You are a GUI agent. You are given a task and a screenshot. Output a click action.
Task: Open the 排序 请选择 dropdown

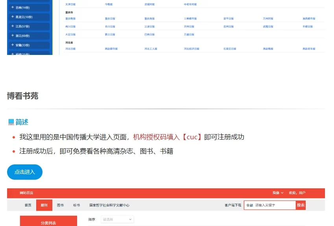click(x=117, y=219)
